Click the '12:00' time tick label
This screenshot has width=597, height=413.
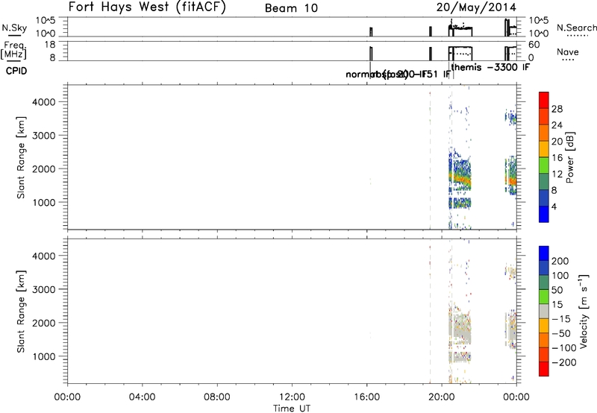tap(292, 397)
